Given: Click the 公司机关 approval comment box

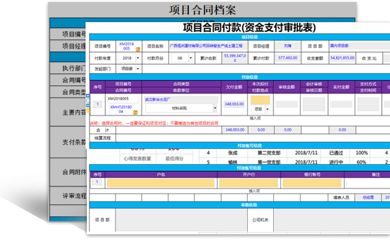Looking at the screenshot, I should click(333, 220).
